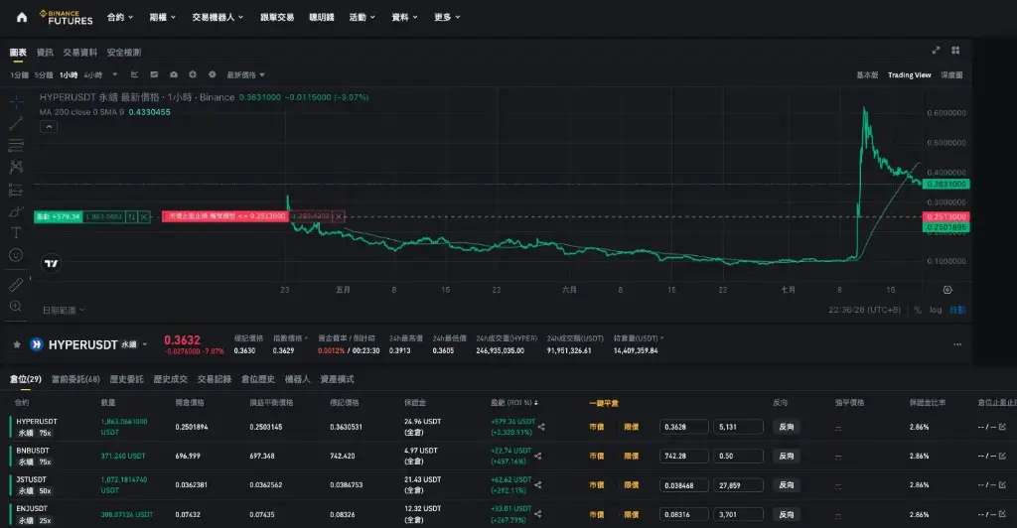Select the brush drawing tool
The image size is (1017, 528).
tap(16, 211)
